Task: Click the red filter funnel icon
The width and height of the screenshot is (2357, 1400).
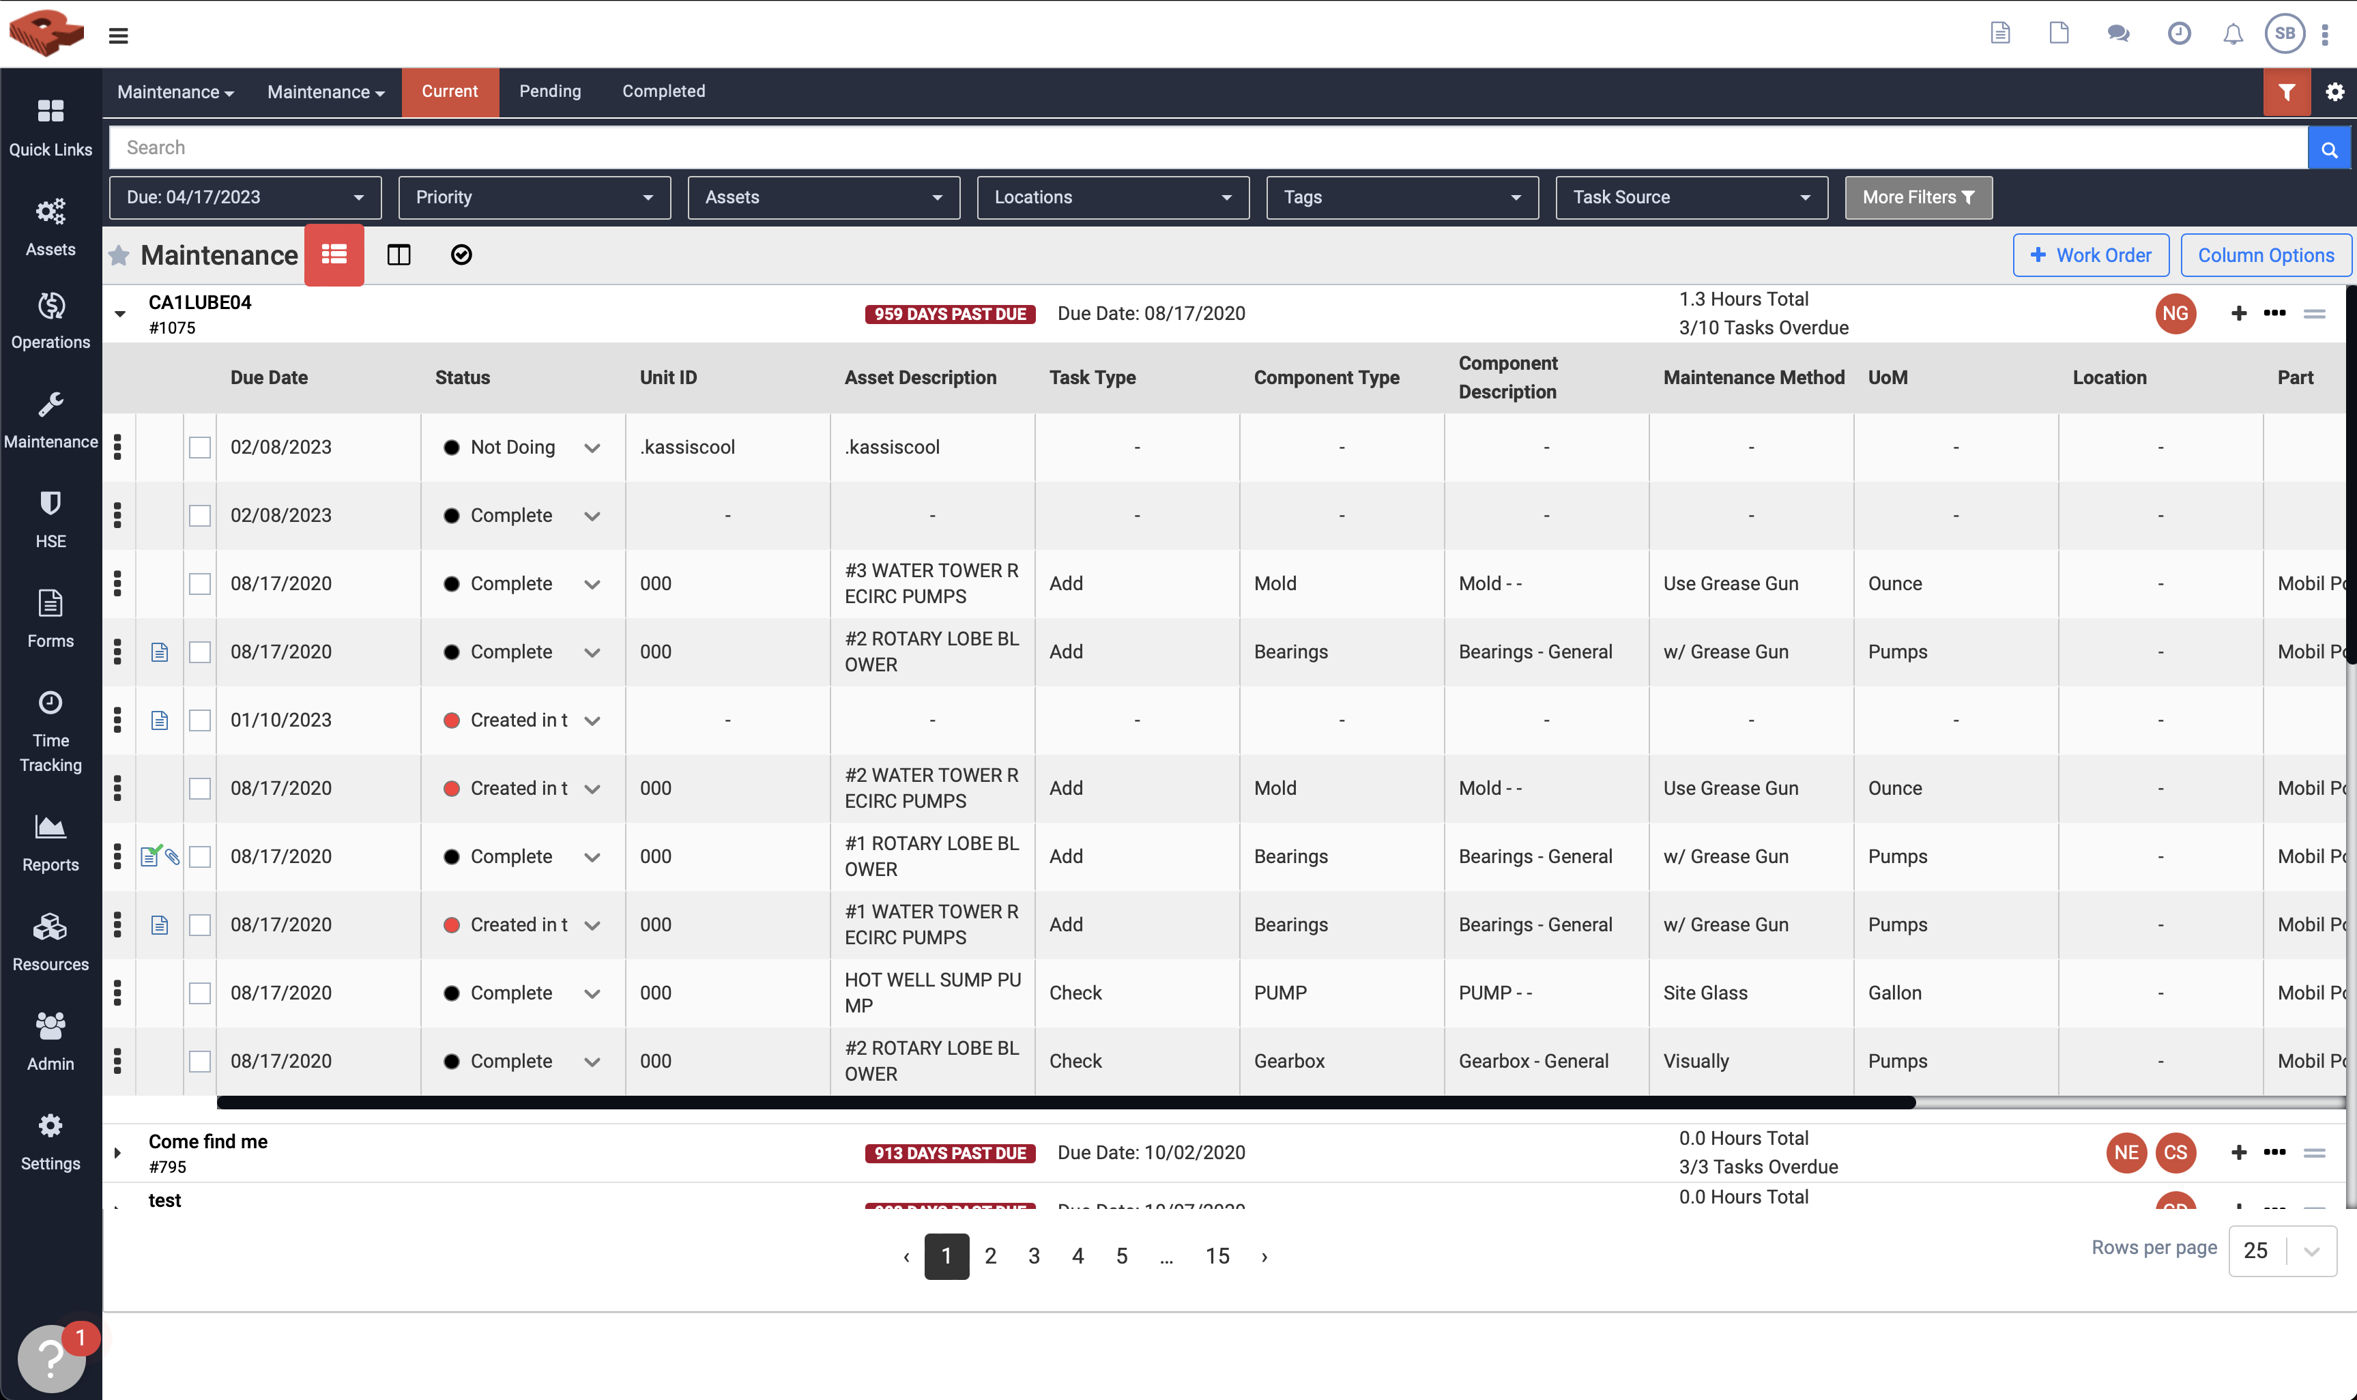Action: [2285, 91]
